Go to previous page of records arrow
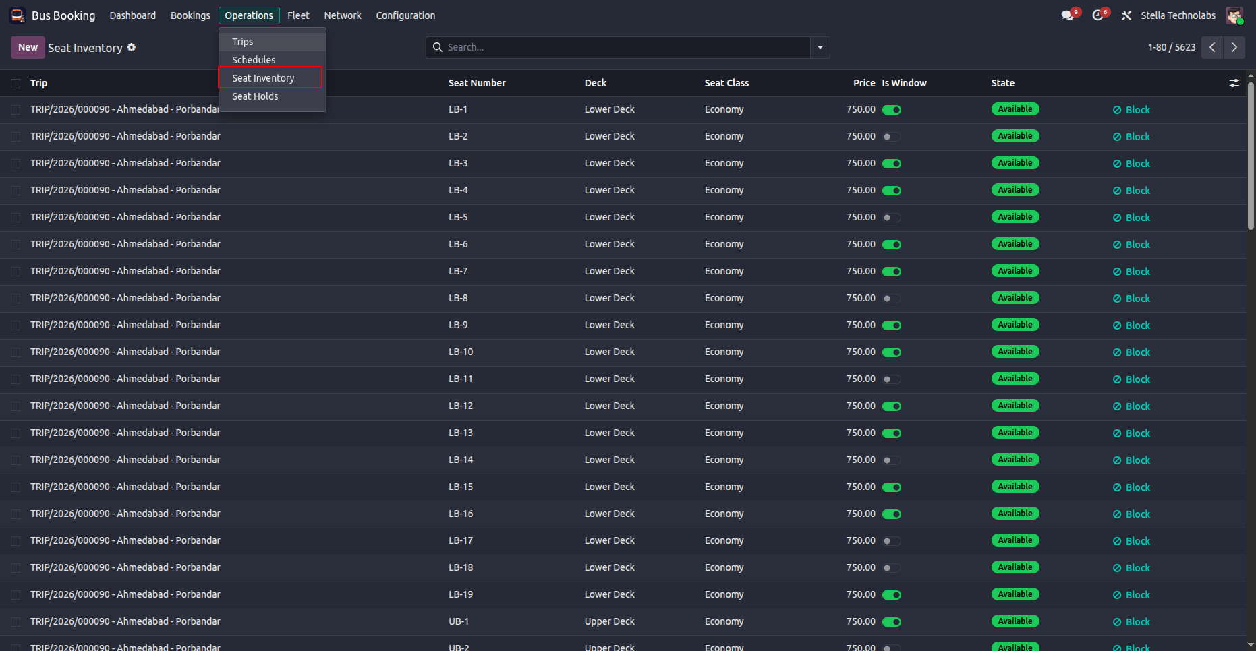Screen dimensions: 1256x651 pyautogui.click(x=1212, y=47)
